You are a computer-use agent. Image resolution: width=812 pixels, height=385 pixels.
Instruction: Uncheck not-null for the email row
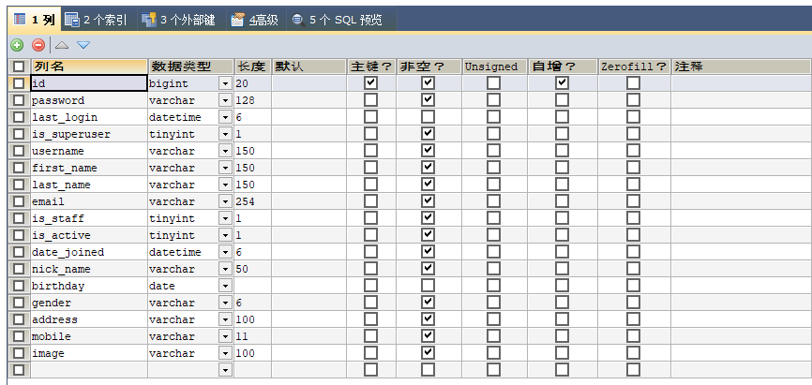click(428, 201)
